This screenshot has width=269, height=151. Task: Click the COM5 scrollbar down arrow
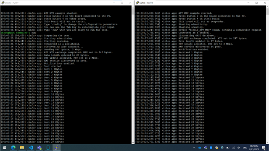[x=133, y=143]
